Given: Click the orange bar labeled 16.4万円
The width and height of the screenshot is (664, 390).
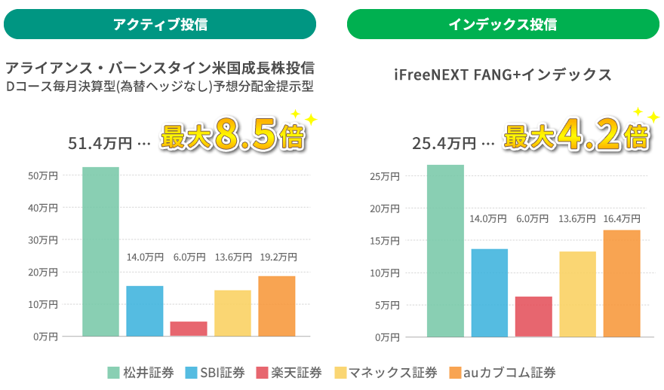Looking at the screenshot, I should coord(622,284).
